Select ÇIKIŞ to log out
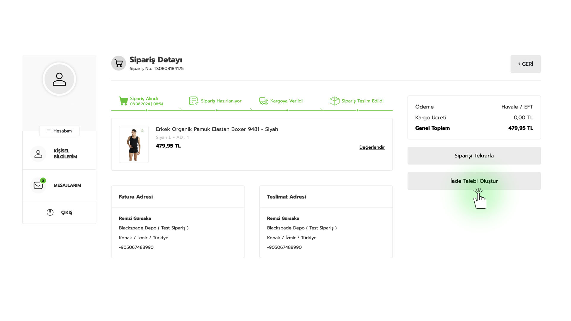The image size is (571, 321). pos(67,213)
